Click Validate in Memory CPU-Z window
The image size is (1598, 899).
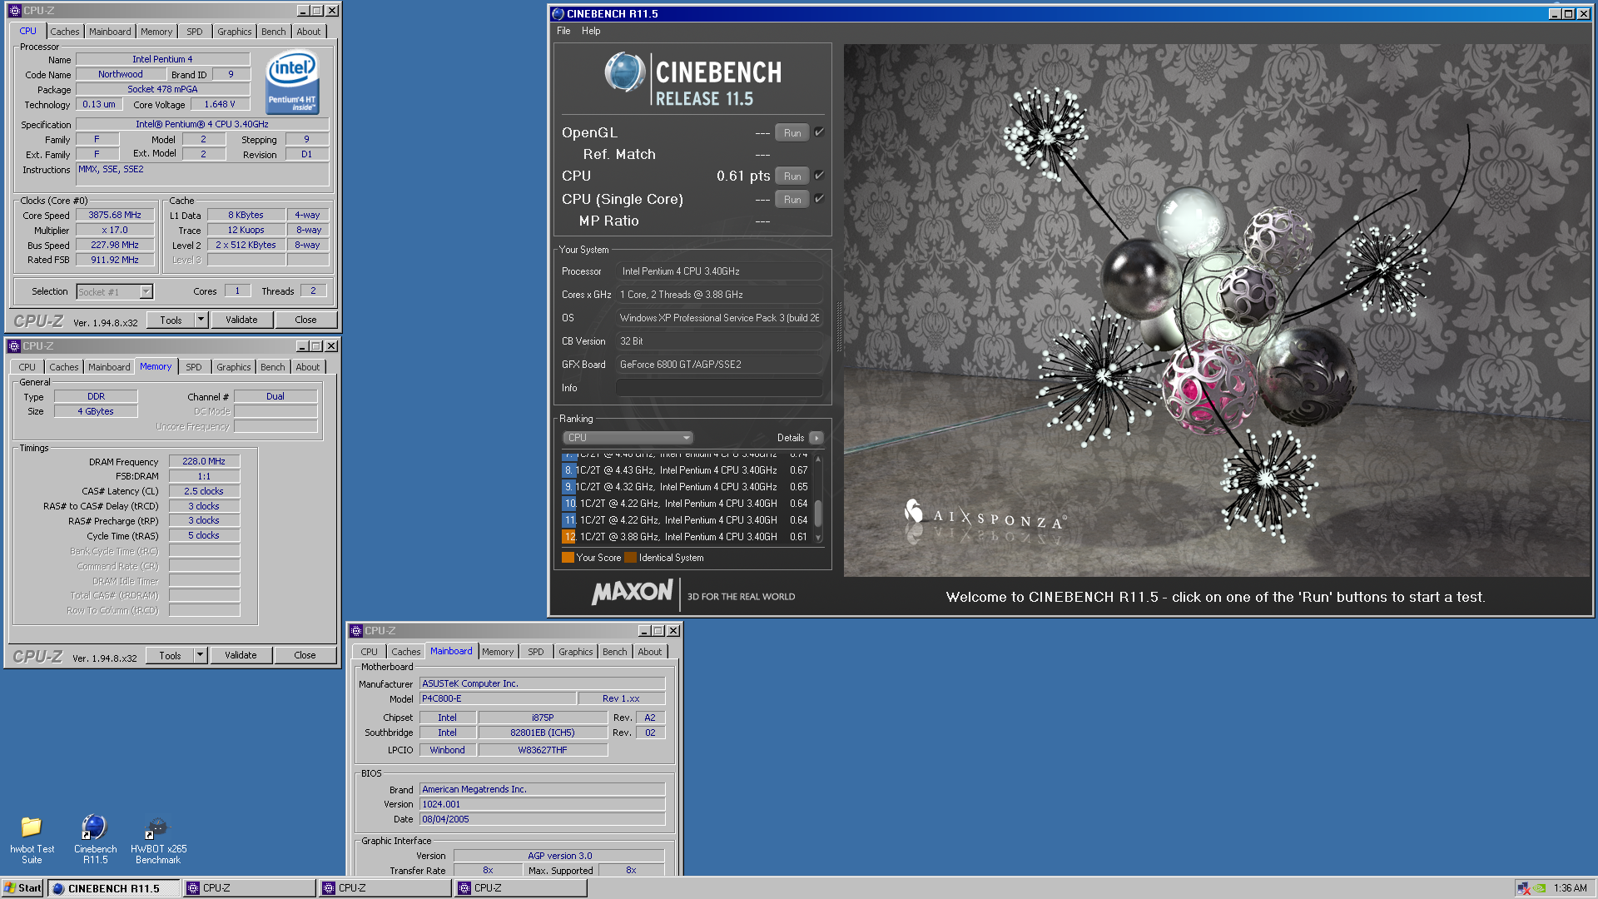[241, 655]
